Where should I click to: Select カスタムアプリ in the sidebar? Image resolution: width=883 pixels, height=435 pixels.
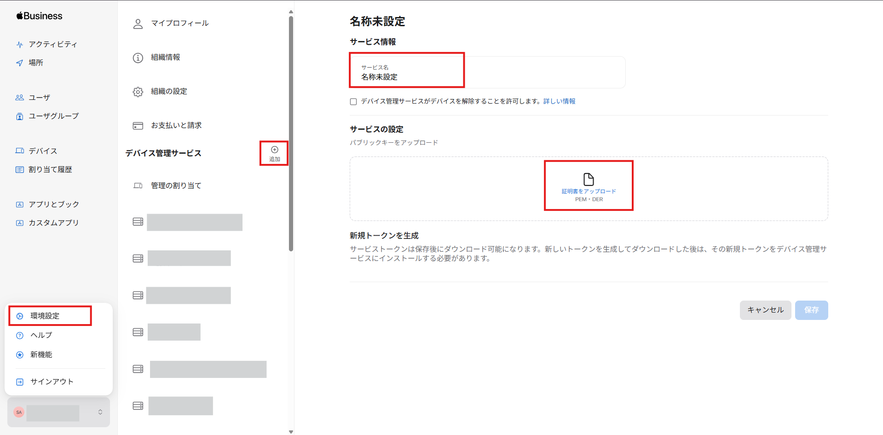tap(54, 222)
